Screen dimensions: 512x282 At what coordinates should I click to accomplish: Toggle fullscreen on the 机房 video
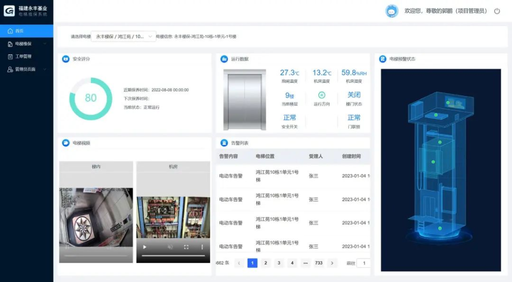click(186, 247)
